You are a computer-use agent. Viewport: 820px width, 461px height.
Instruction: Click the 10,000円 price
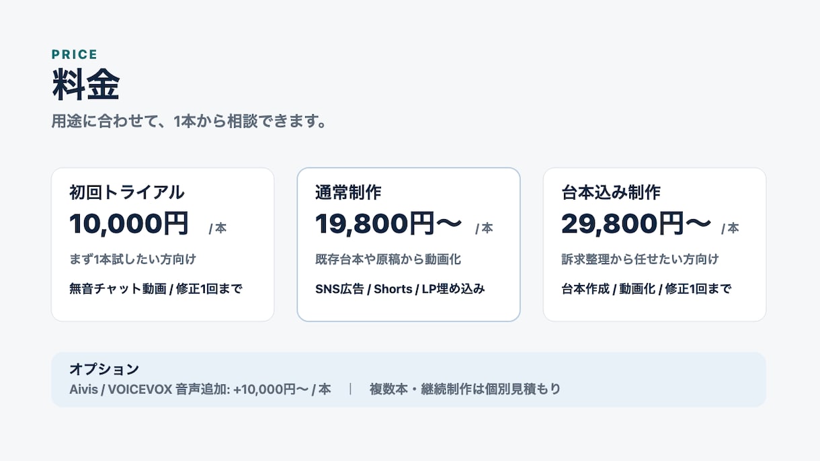point(129,224)
